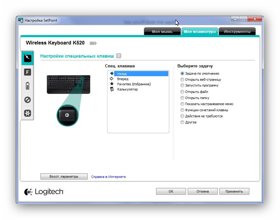280x220 pixels.
Task: Switch to the Моя мышь tab
Action: click(x=162, y=31)
